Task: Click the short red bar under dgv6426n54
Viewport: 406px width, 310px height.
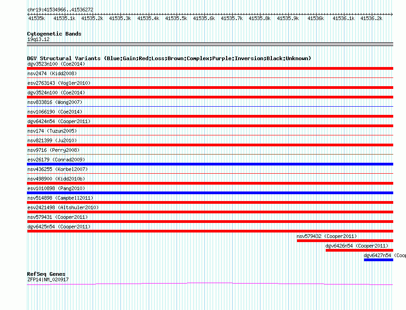Action: [359, 250]
